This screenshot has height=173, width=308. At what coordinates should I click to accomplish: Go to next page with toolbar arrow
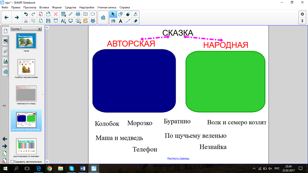(x=17, y=18)
